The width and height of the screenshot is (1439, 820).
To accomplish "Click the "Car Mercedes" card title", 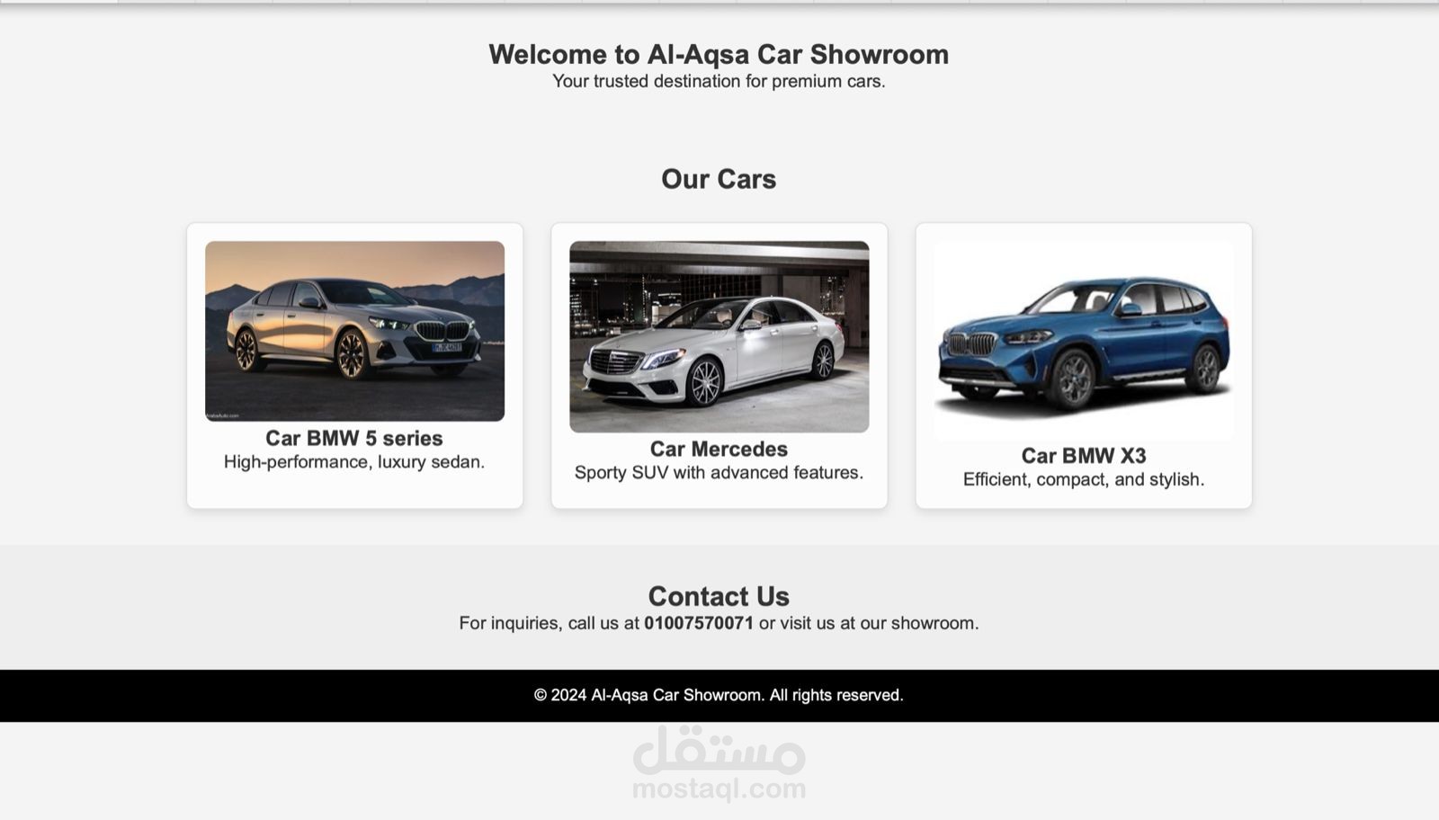I will pos(719,449).
